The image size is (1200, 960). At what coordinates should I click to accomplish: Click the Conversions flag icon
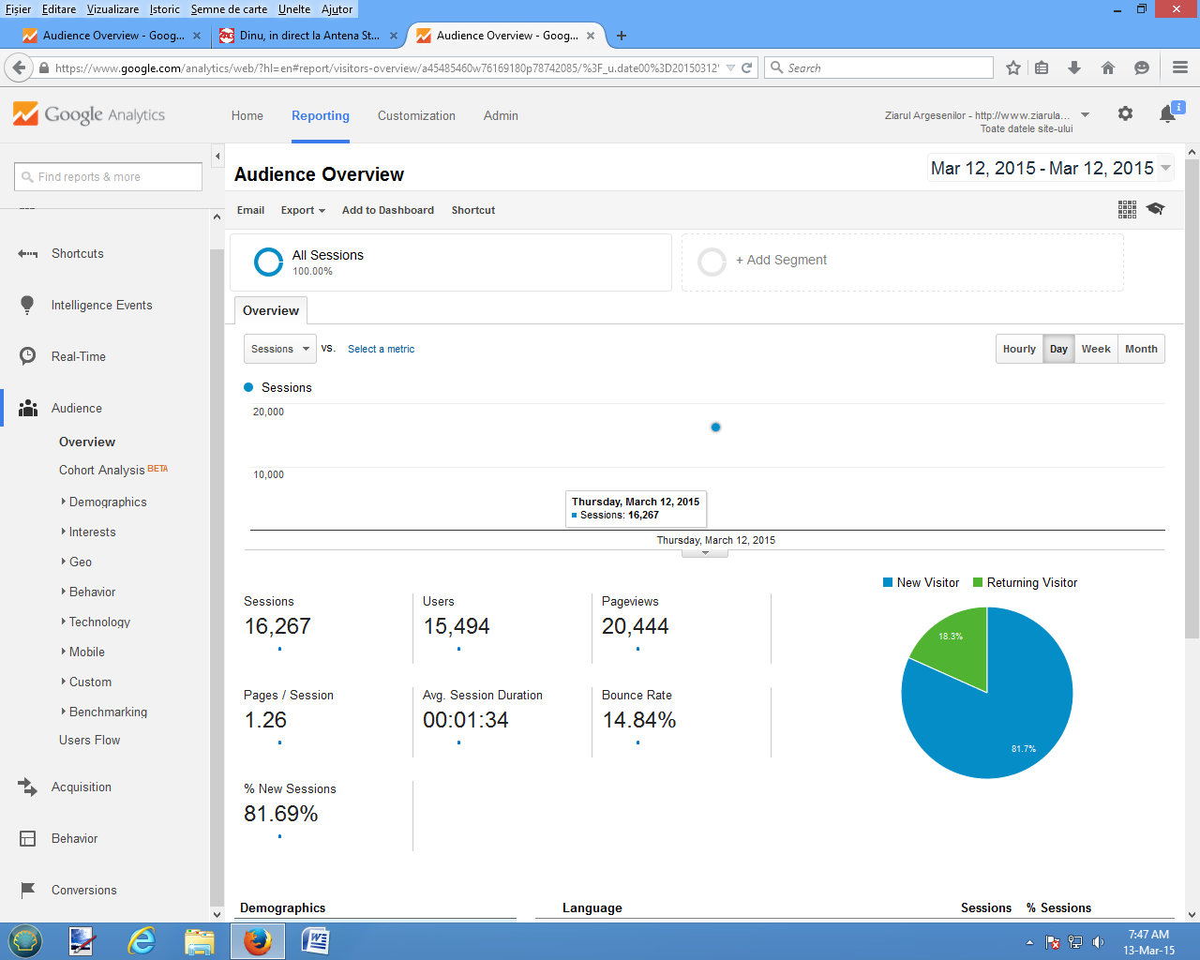tap(28, 890)
